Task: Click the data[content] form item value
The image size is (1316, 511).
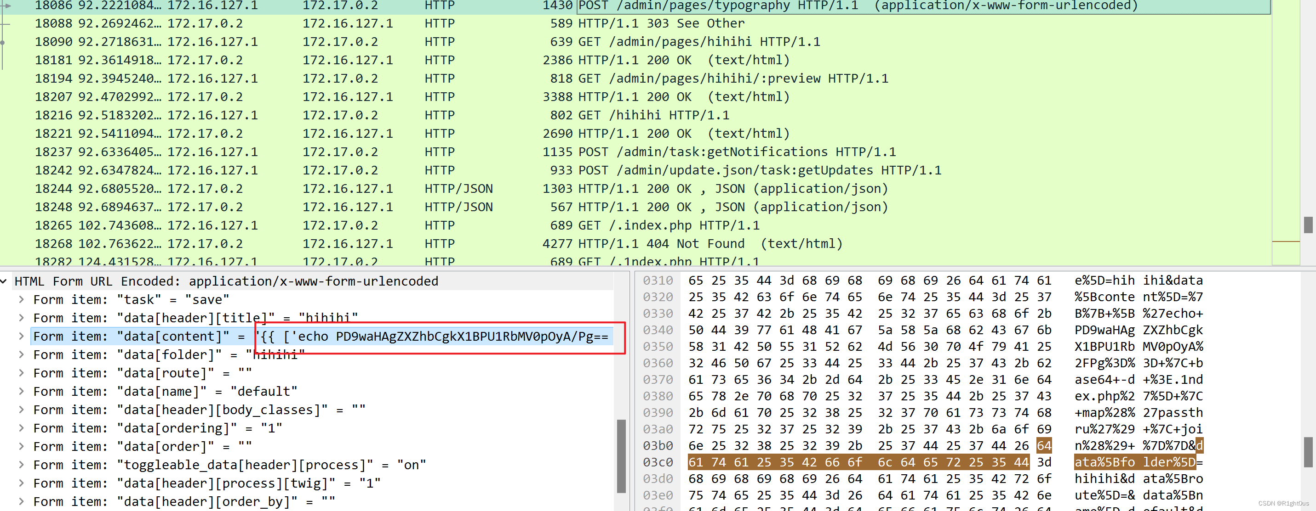Action: [x=432, y=337]
